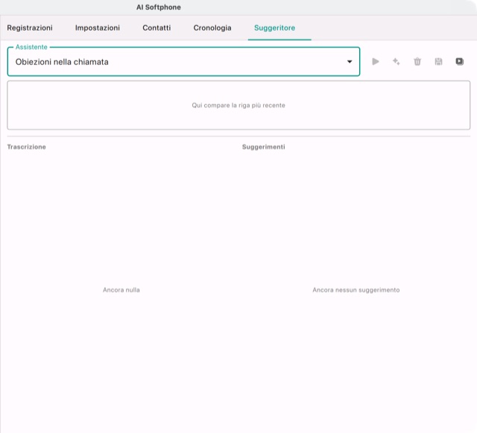
Task: Open the video recording icon
Action: point(460,62)
